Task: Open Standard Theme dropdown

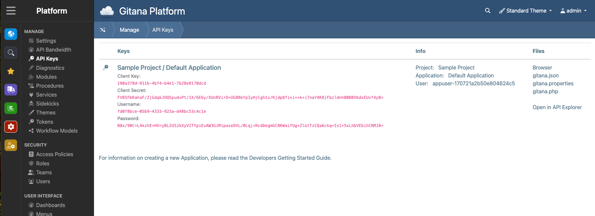Action: coord(526,11)
